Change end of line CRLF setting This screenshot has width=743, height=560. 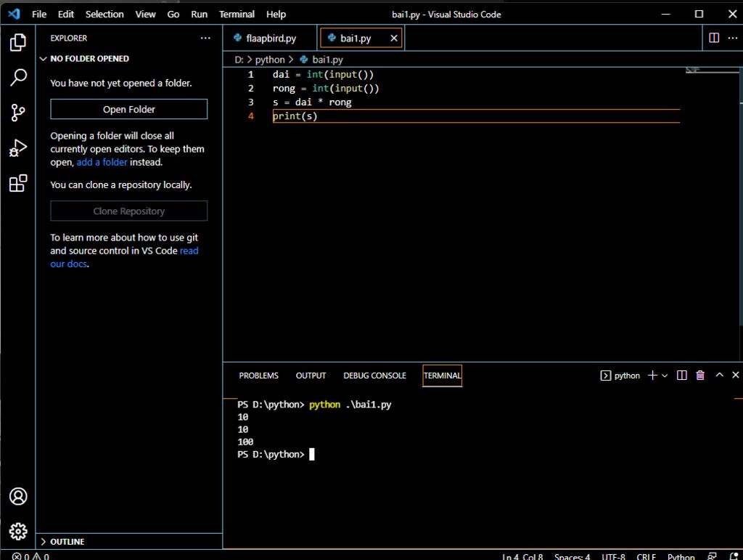click(x=646, y=556)
